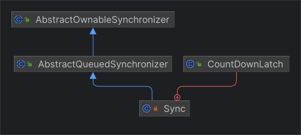Click CountDownLatch's green public lock icon
Image resolution: width=301 pixels, height=135 pixels.
[199, 64]
